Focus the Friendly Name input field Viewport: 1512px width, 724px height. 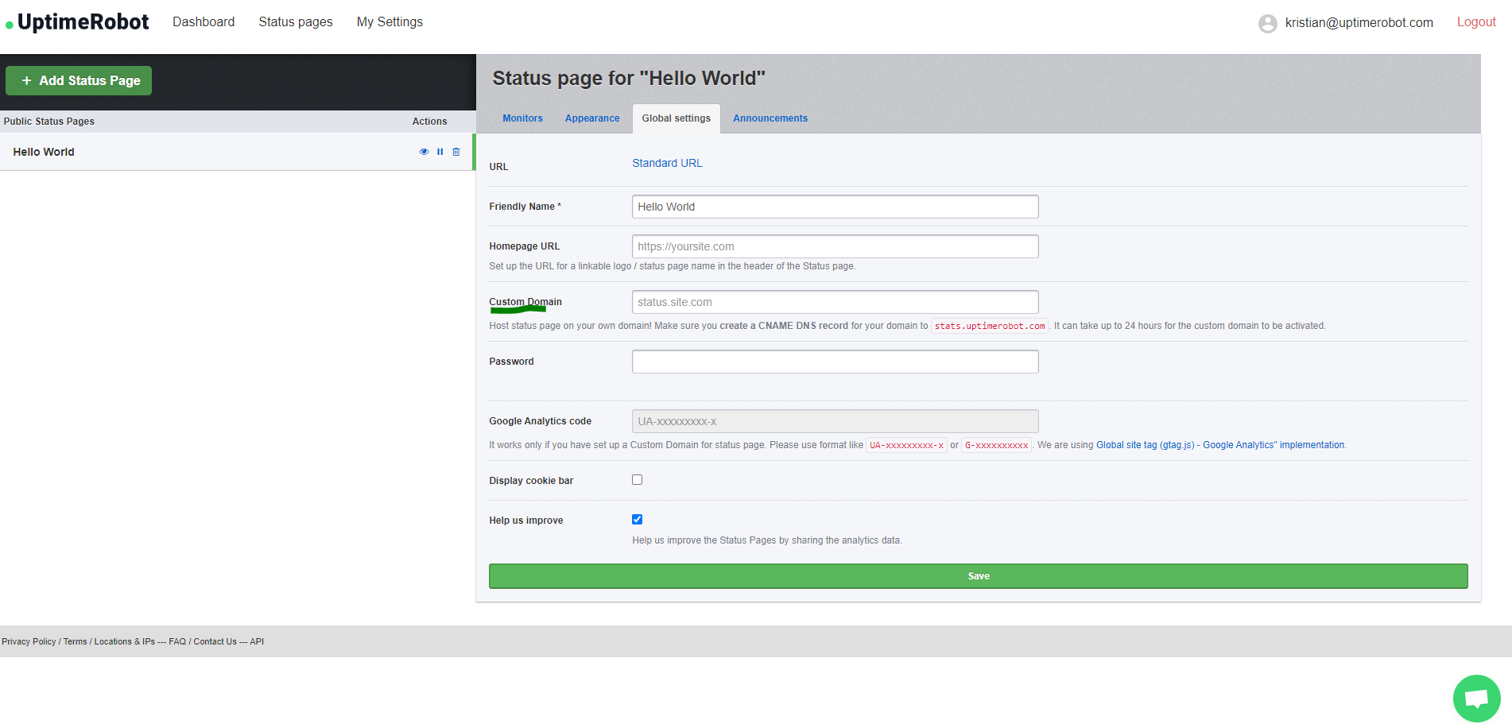click(835, 207)
